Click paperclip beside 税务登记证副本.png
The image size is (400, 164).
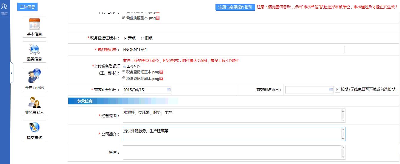point(123,79)
